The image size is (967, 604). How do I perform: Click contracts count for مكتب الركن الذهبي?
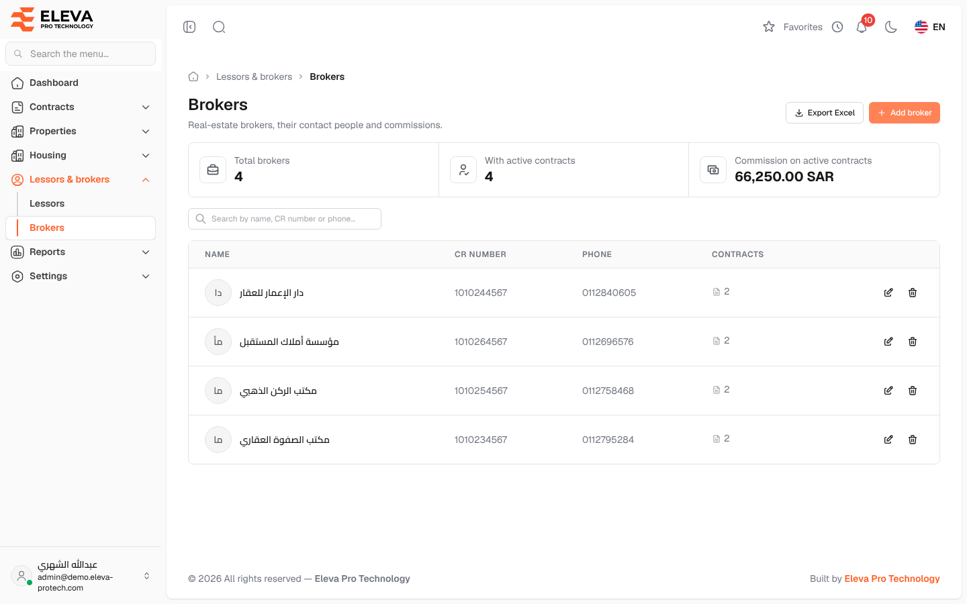[x=721, y=390]
